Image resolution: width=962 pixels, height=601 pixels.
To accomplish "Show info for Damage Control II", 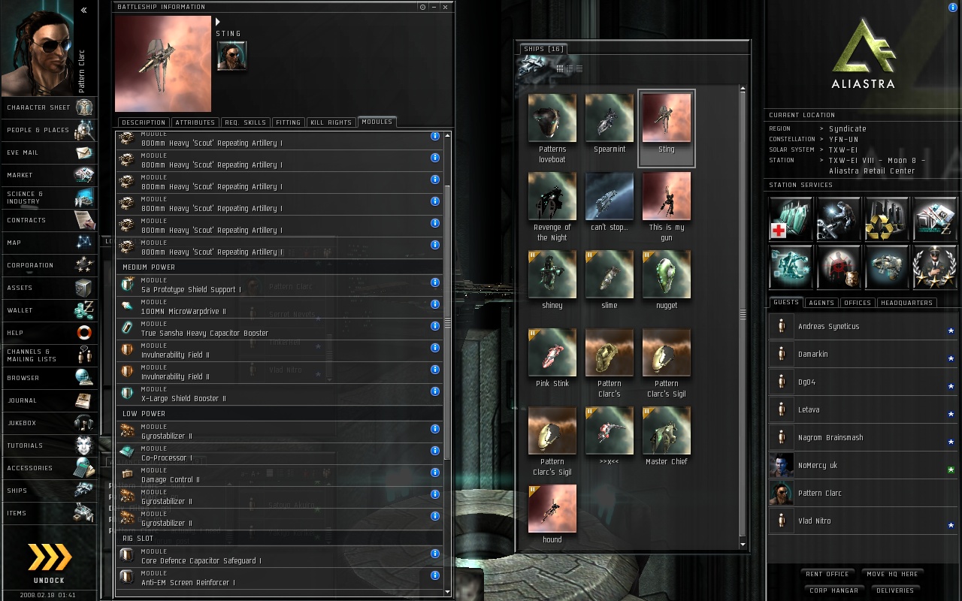I will click(435, 473).
